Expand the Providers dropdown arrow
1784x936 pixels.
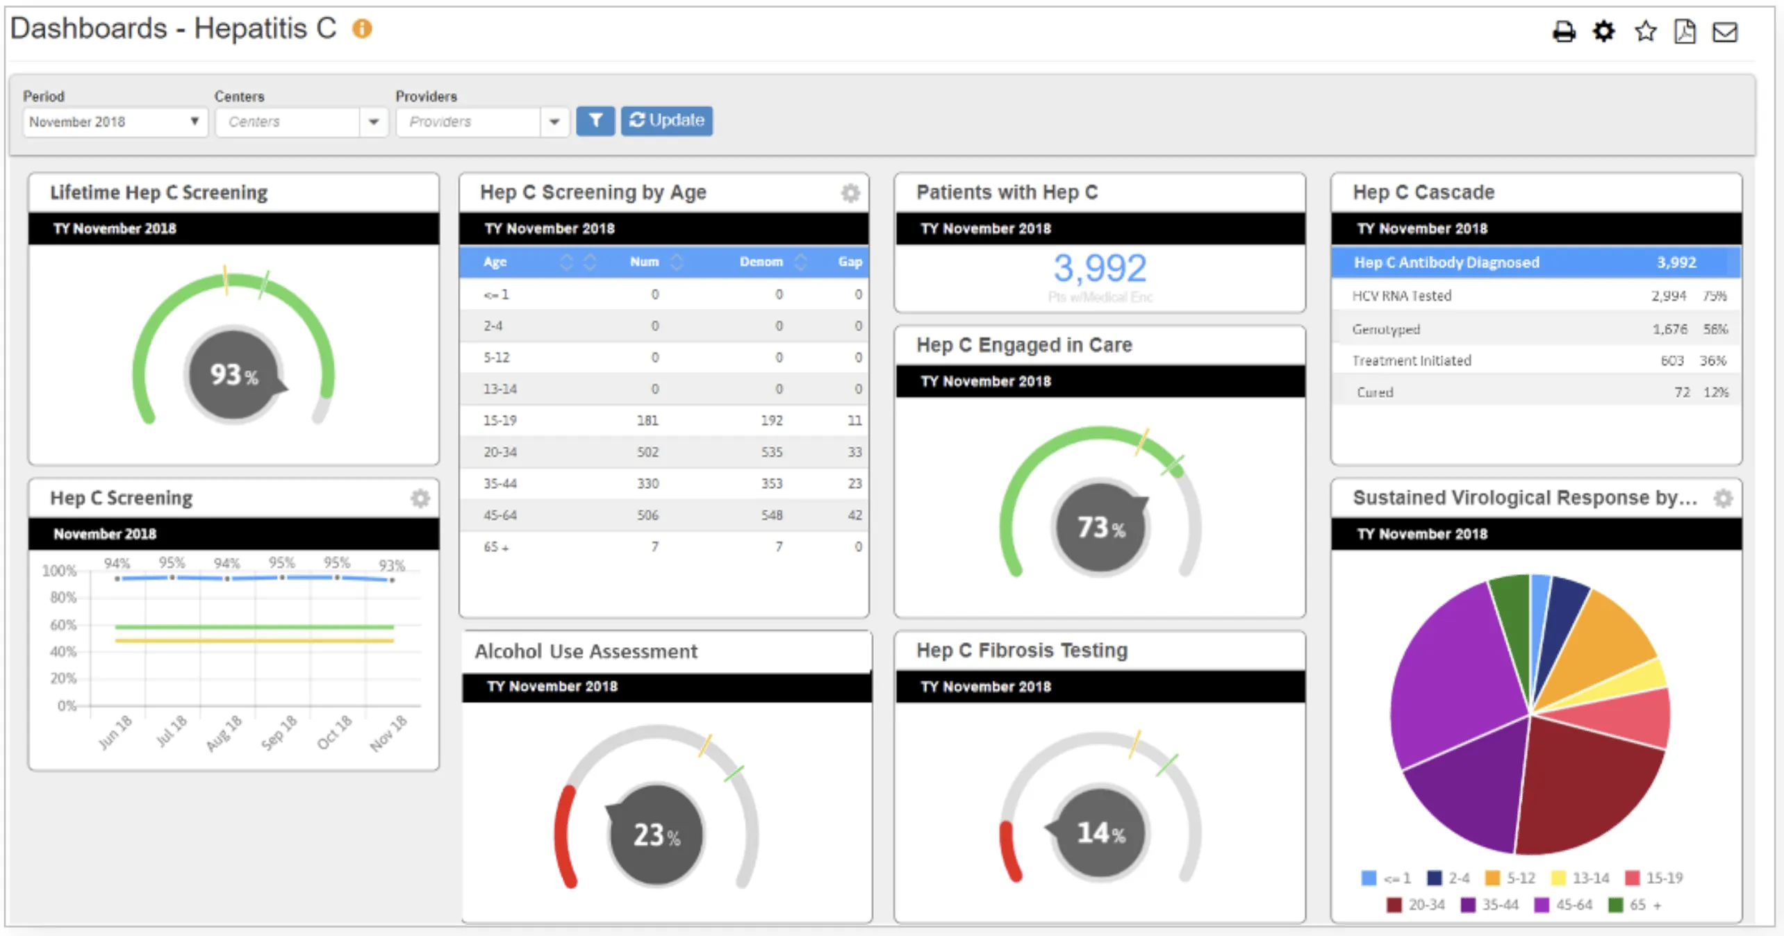[x=554, y=122]
